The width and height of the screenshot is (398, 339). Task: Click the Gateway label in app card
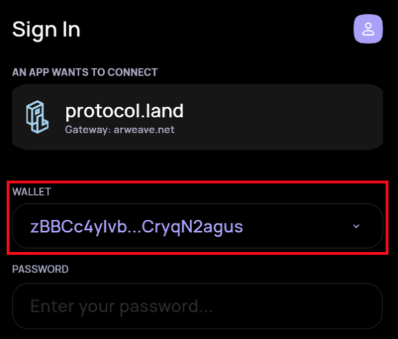click(88, 130)
